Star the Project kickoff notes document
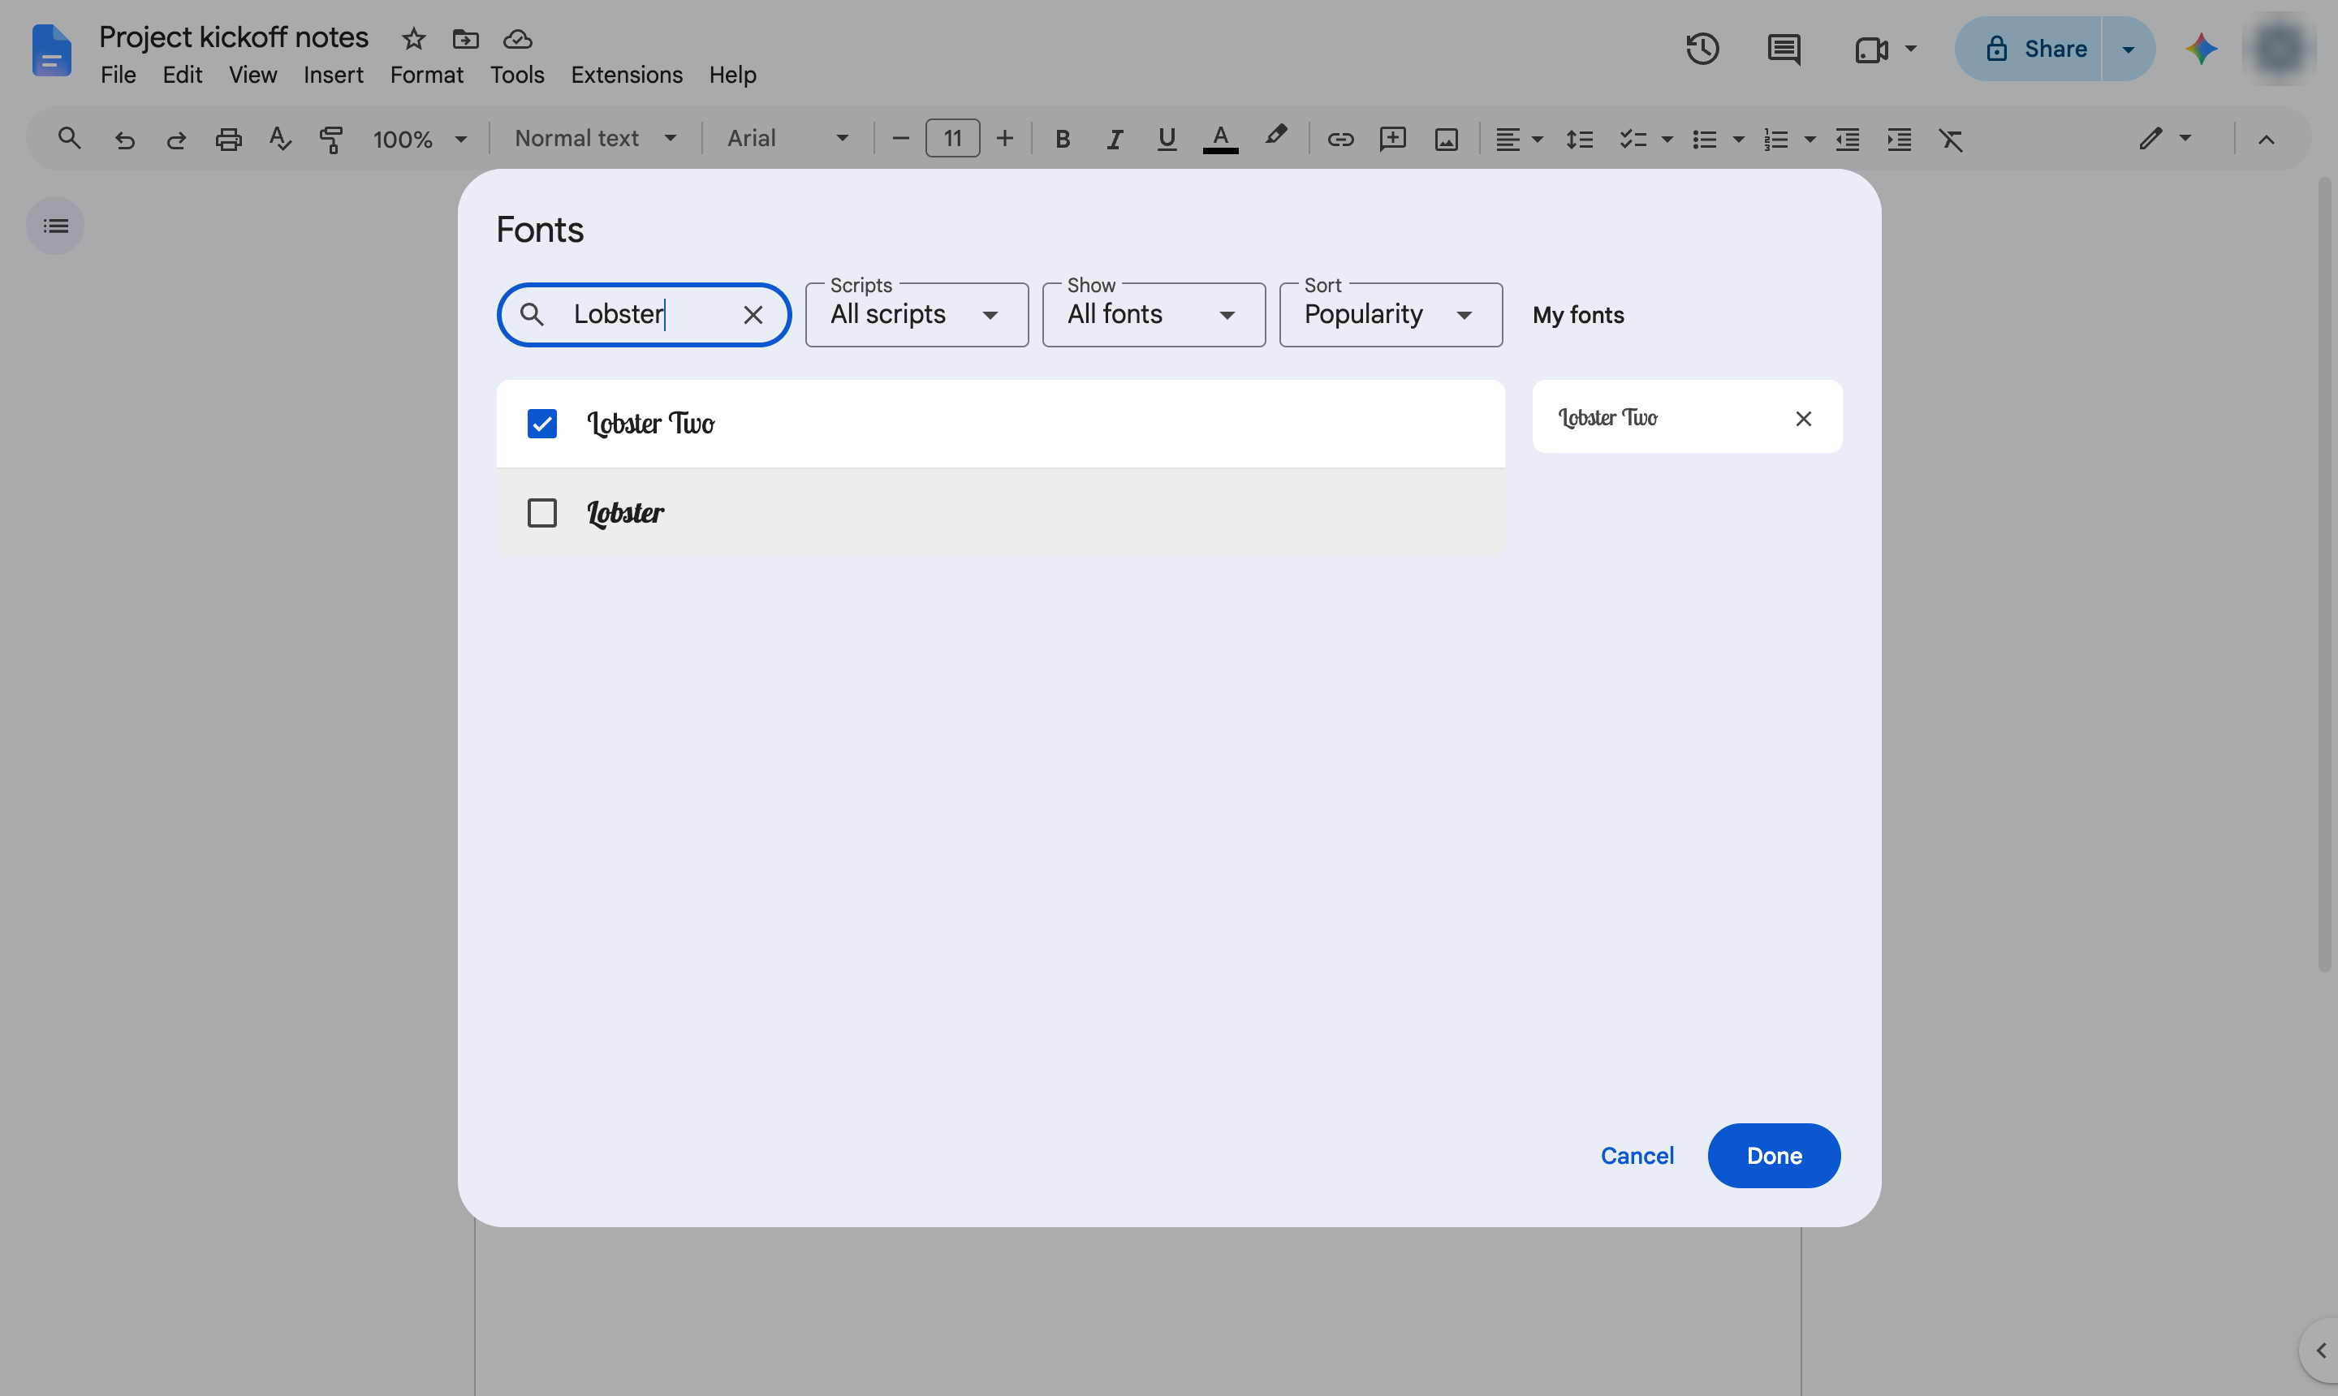 pos(413,39)
